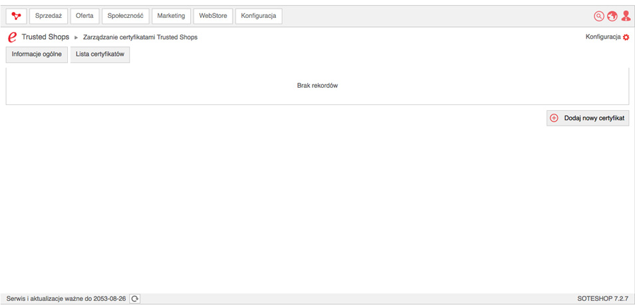Click the search magnifier icon
The image size is (635, 305).
[598, 16]
